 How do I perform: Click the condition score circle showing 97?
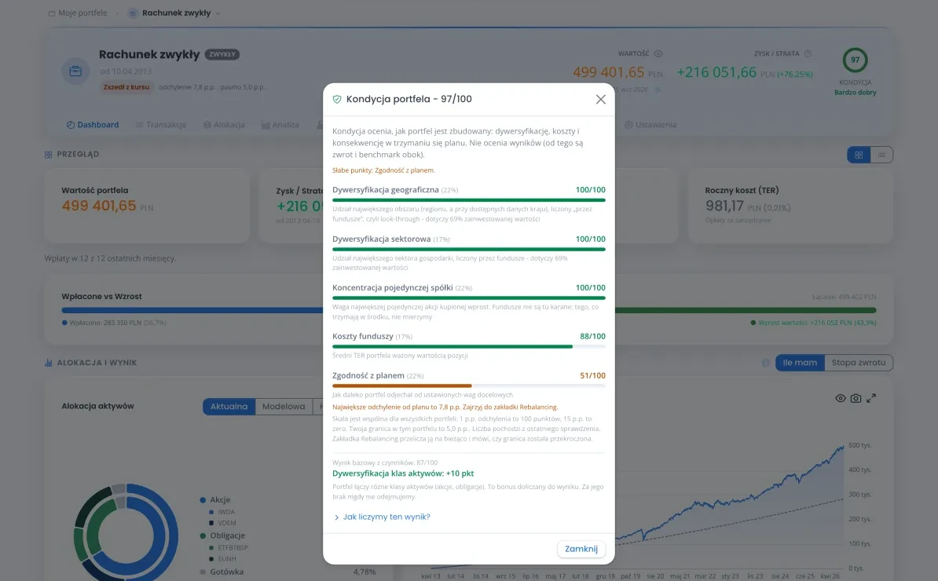(x=855, y=60)
